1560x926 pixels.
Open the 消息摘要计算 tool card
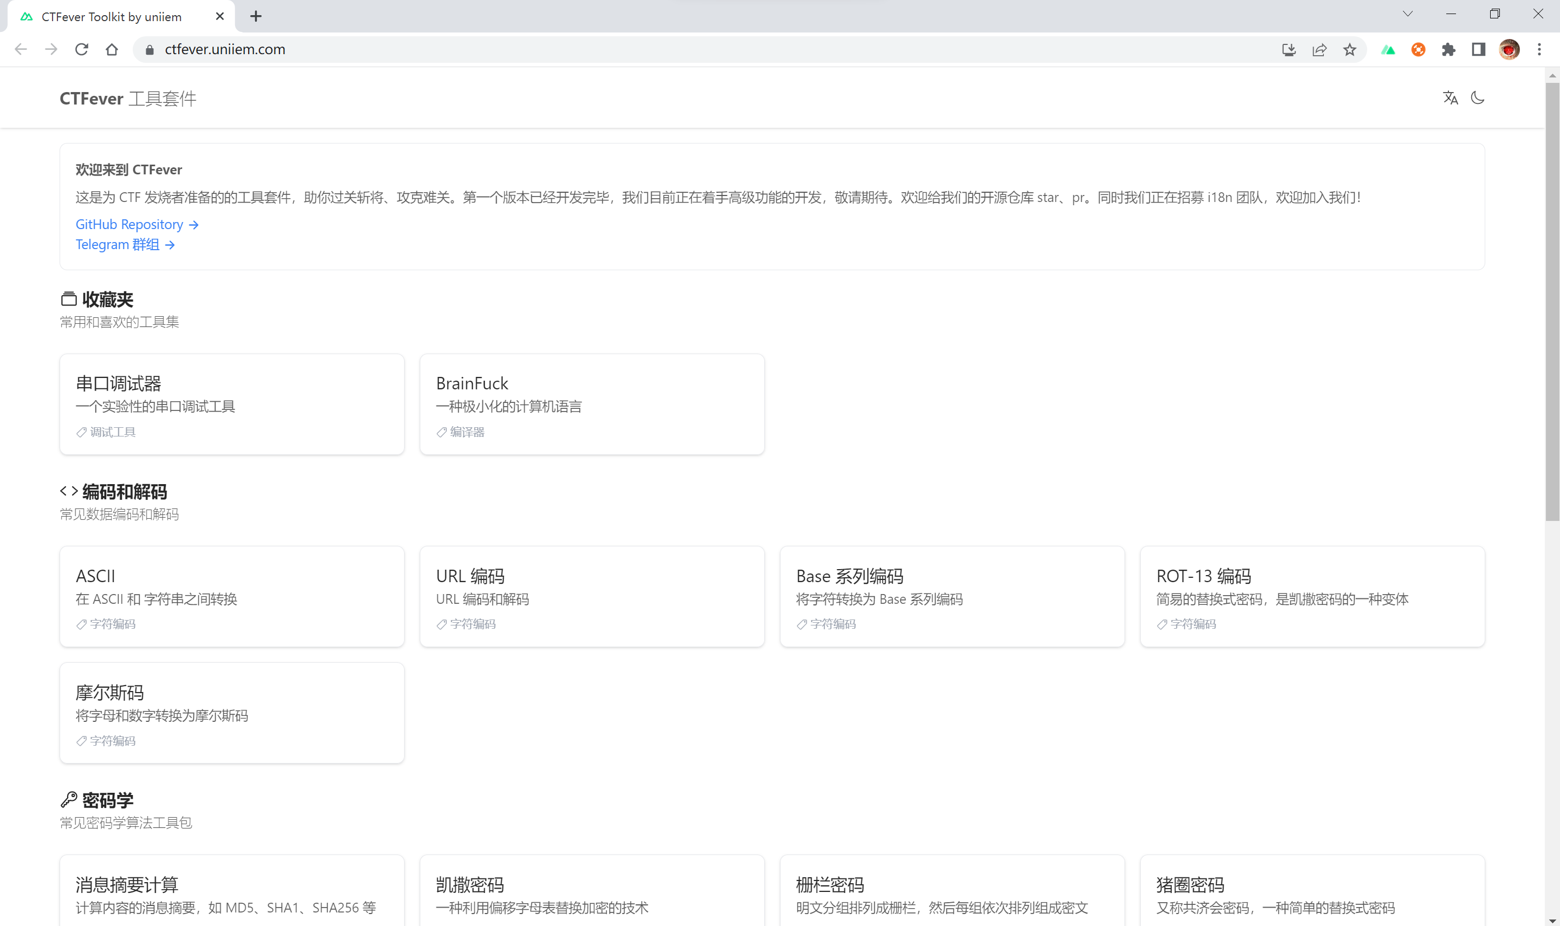[232, 891]
